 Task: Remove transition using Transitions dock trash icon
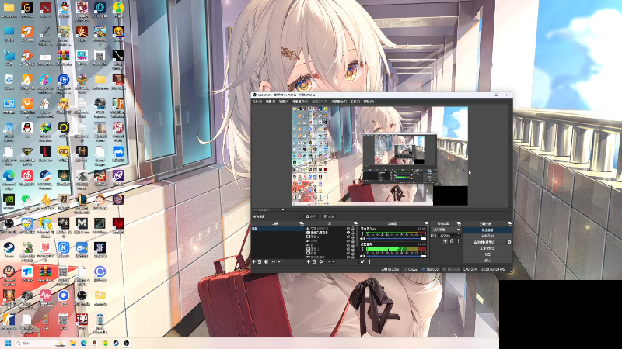coord(452,241)
